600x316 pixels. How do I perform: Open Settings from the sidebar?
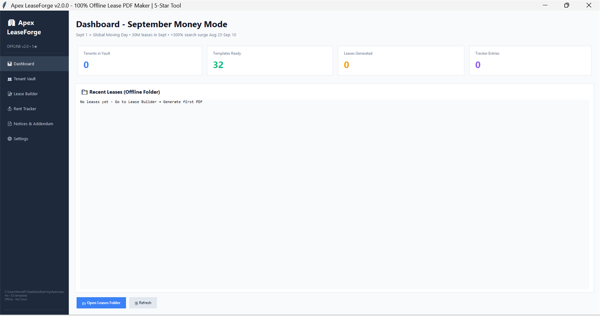click(x=34, y=139)
